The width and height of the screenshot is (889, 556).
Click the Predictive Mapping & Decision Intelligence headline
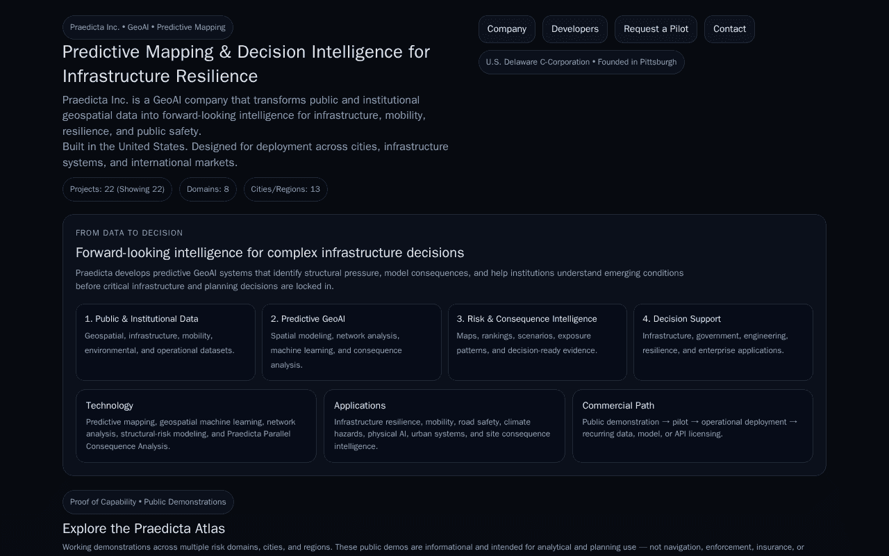[x=247, y=64]
